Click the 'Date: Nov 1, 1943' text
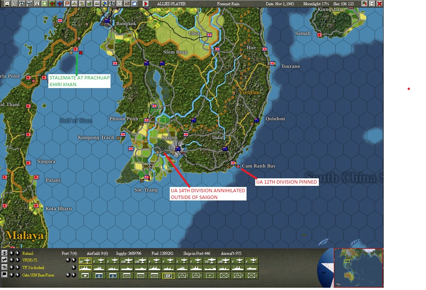 click(x=280, y=4)
